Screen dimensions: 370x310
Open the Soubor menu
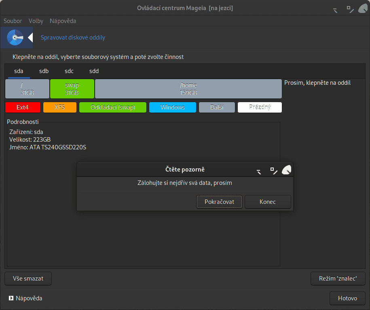(13, 21)
